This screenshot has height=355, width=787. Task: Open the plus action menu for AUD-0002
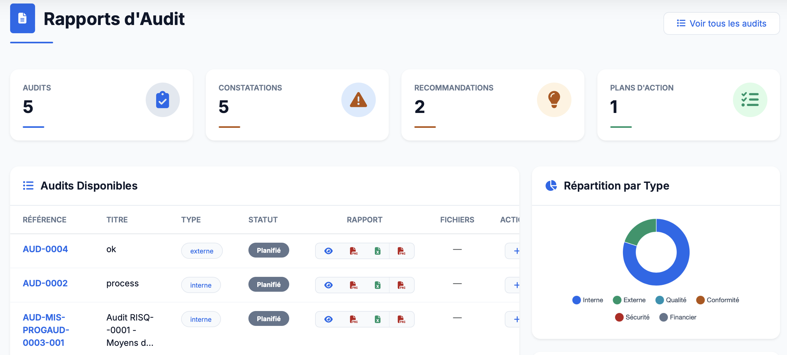pyautogui.click(x=516, y=285)
